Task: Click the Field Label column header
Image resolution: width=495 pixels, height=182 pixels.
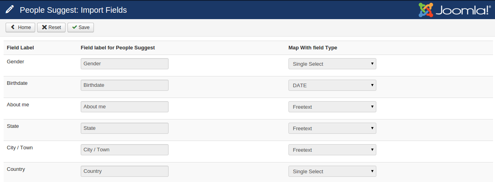Action: (20, 48)
